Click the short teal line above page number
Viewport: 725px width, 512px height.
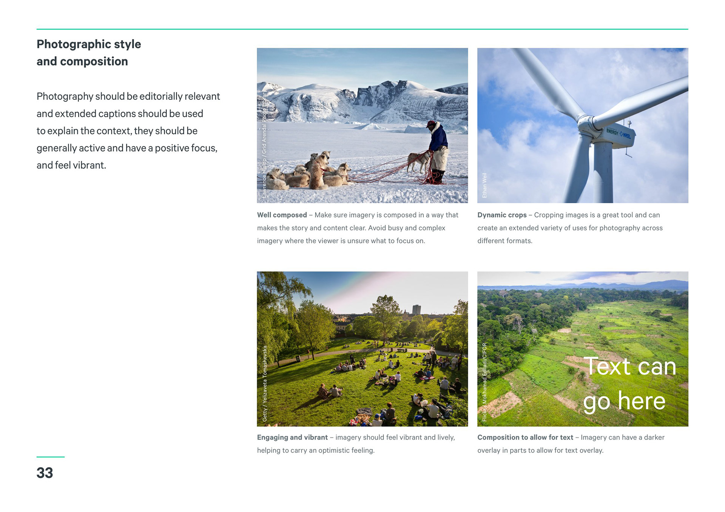pos(50,457)
